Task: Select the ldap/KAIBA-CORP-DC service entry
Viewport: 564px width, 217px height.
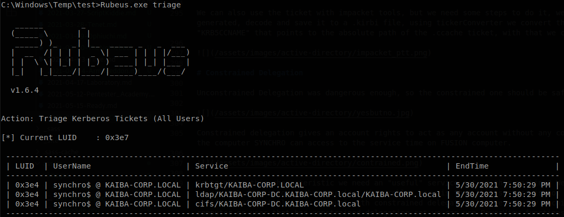Action: click(318, 194)
